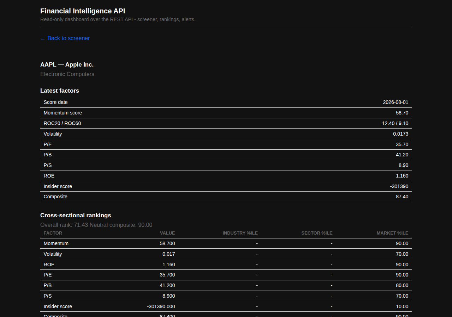Select the momentum score value 58.70

(402, 113)
